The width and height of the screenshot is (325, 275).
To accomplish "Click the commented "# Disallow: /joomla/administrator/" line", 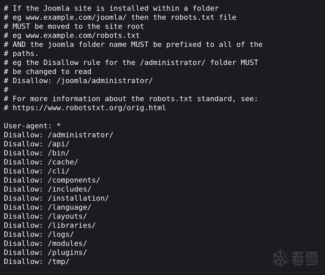I will (x=78, y=81).
